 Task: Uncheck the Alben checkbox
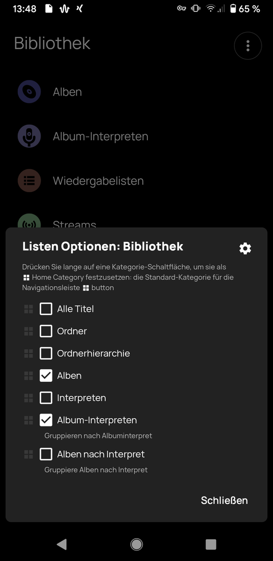46,376
